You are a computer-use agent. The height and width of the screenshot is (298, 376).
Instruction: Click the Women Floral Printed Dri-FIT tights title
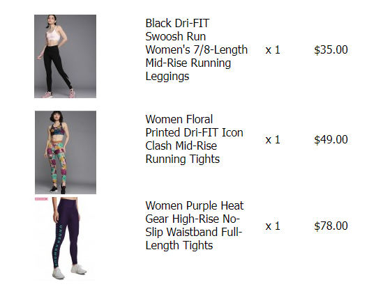coord(194,139)
